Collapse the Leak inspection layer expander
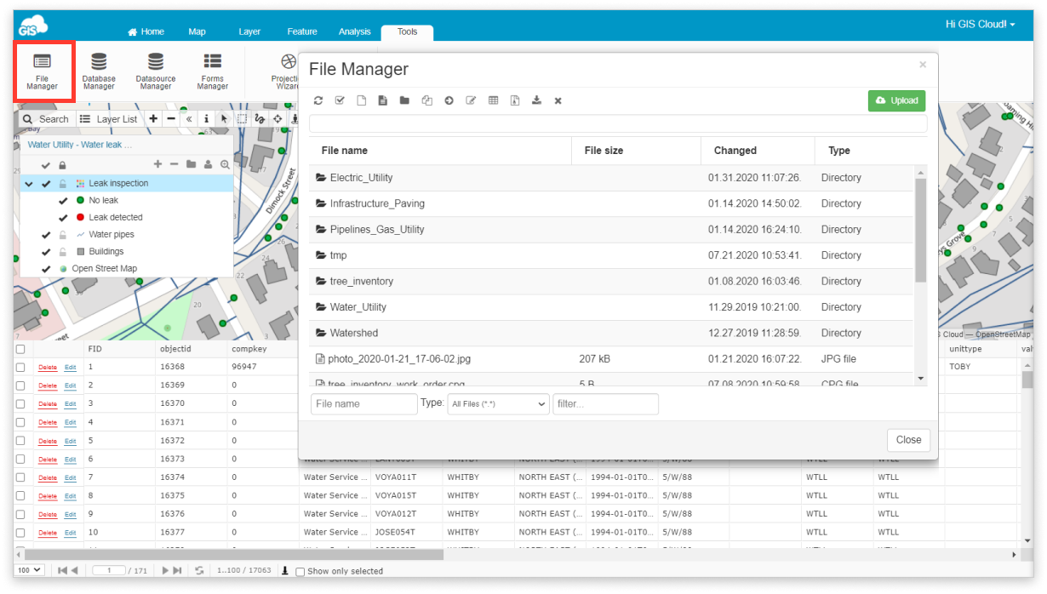Image resolution: width=1047 pixels, height=594 pixels. coord(29,184)
